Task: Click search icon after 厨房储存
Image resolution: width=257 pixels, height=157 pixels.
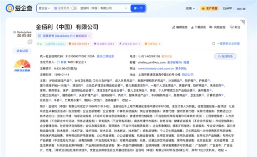Action: click(x=114, y=95)
